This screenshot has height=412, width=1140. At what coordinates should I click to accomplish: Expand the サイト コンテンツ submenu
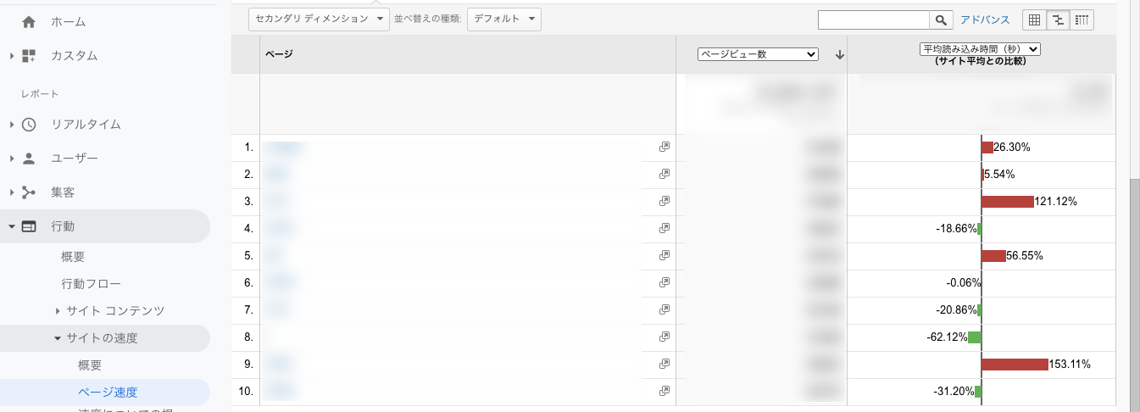click(x=58, y=310)
